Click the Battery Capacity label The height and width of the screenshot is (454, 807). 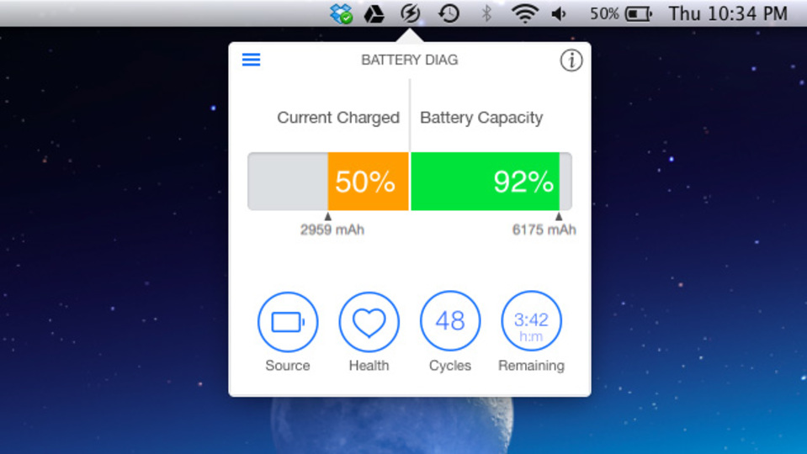point(481,118)
